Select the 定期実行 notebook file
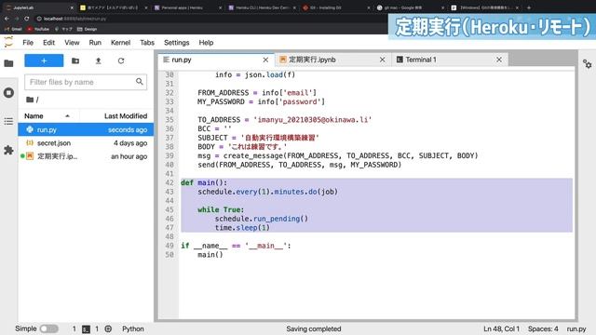596x335 pixels. (x=86, y=156)
